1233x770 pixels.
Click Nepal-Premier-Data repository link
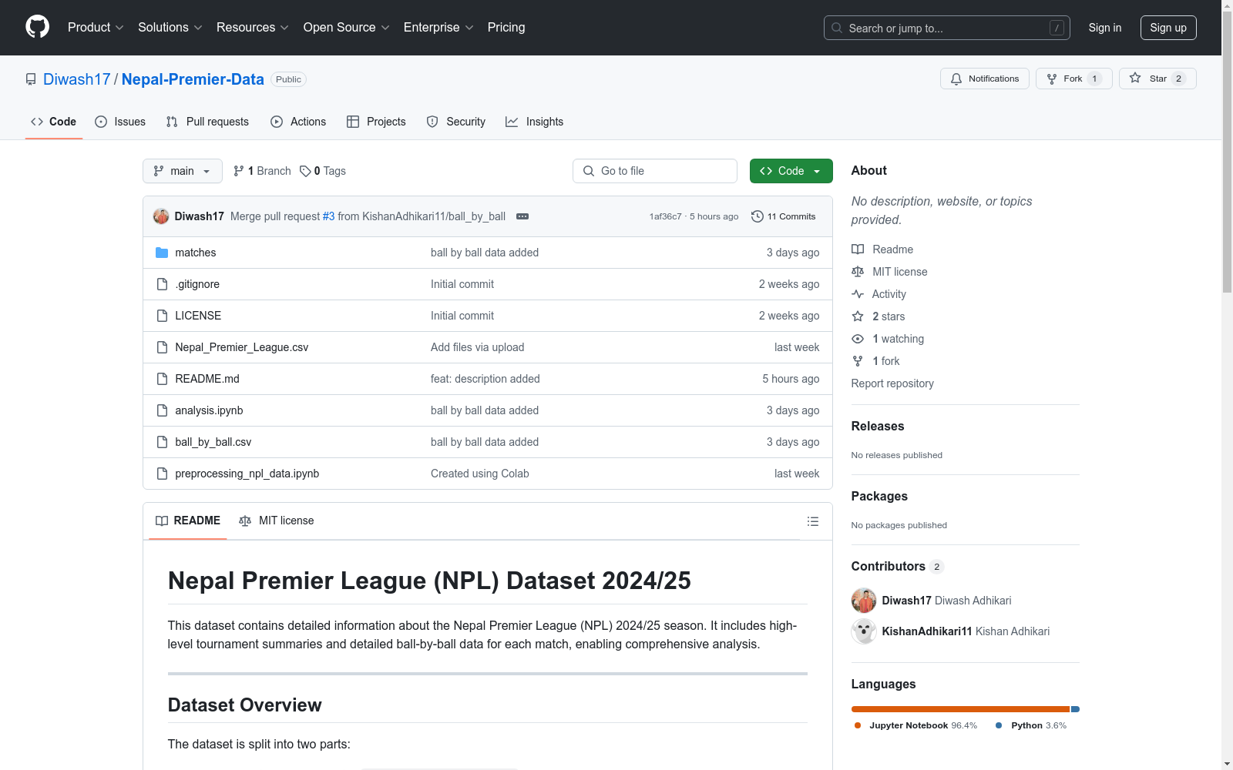(x=193, y=79)
